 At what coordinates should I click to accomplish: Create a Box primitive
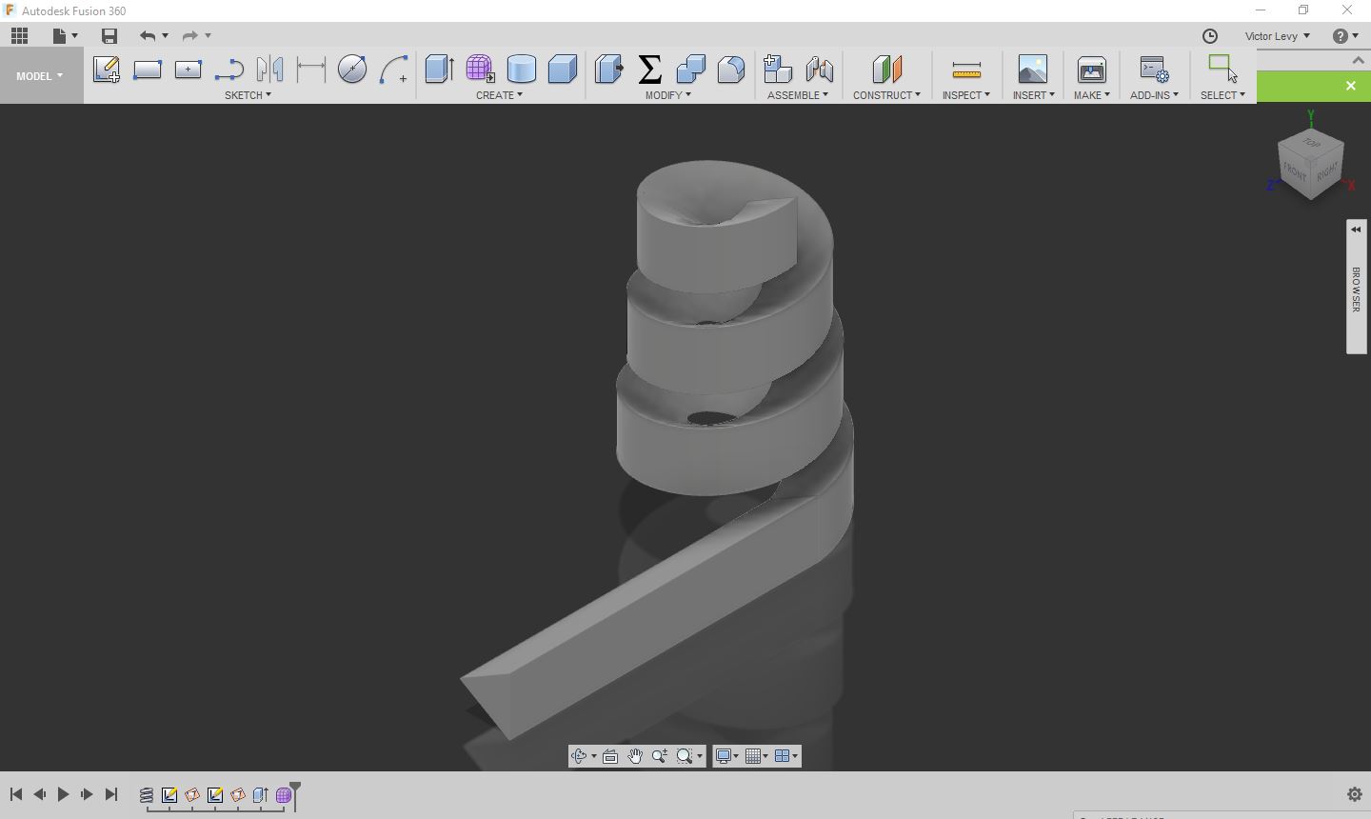pos(563,69)
